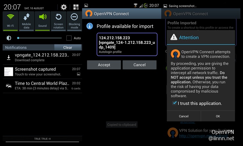
Task: Toggle the Screen rotation quick setting
Action: 58,21
